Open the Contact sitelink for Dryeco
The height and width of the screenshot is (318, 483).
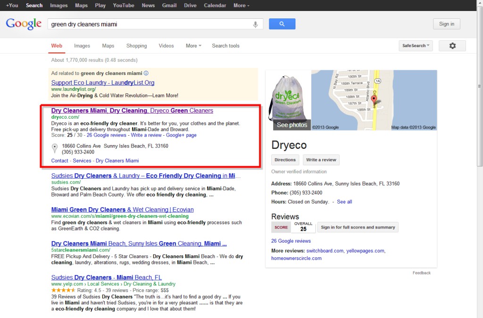click(59, 161)
